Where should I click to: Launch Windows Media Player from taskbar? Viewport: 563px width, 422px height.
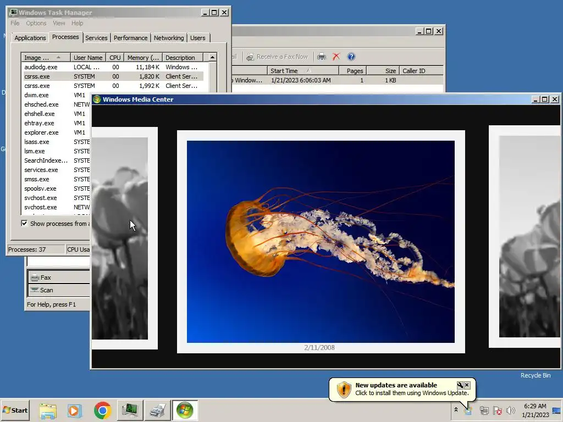(x=75, y=410)
